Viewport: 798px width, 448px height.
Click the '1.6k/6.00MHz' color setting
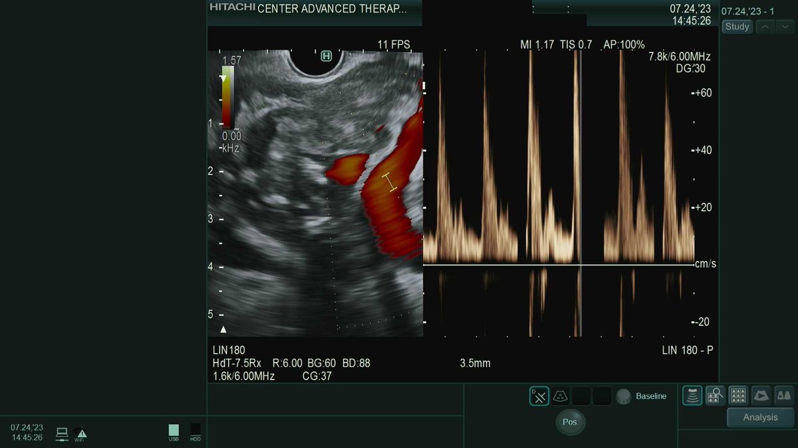(243, 376)
